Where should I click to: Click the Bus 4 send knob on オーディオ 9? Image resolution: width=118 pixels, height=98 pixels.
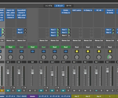click(69, 35)
